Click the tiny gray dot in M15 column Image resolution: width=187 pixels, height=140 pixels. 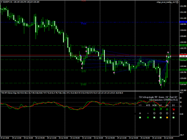(x=148, y=113)
